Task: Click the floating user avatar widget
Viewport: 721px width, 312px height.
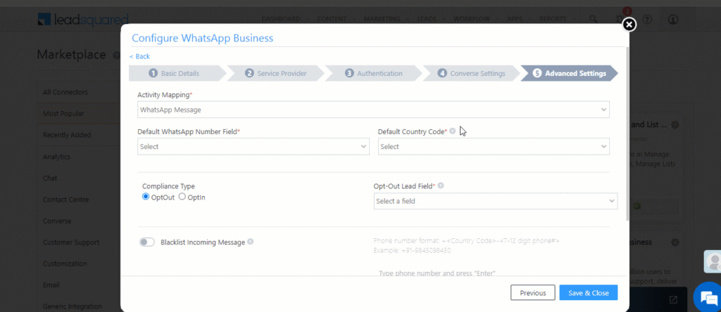Action: tap(713, 261)
